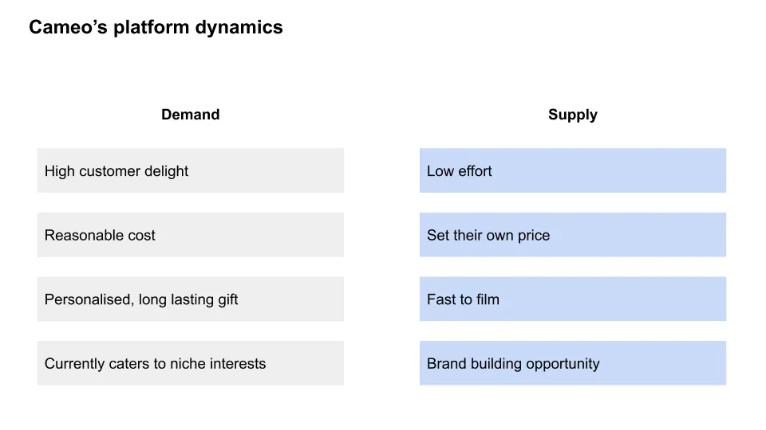The height and width of the screenshot is (430, 766).
Task: Click the word "Cameo's" in the slide title
Action: tap(68, 27)
